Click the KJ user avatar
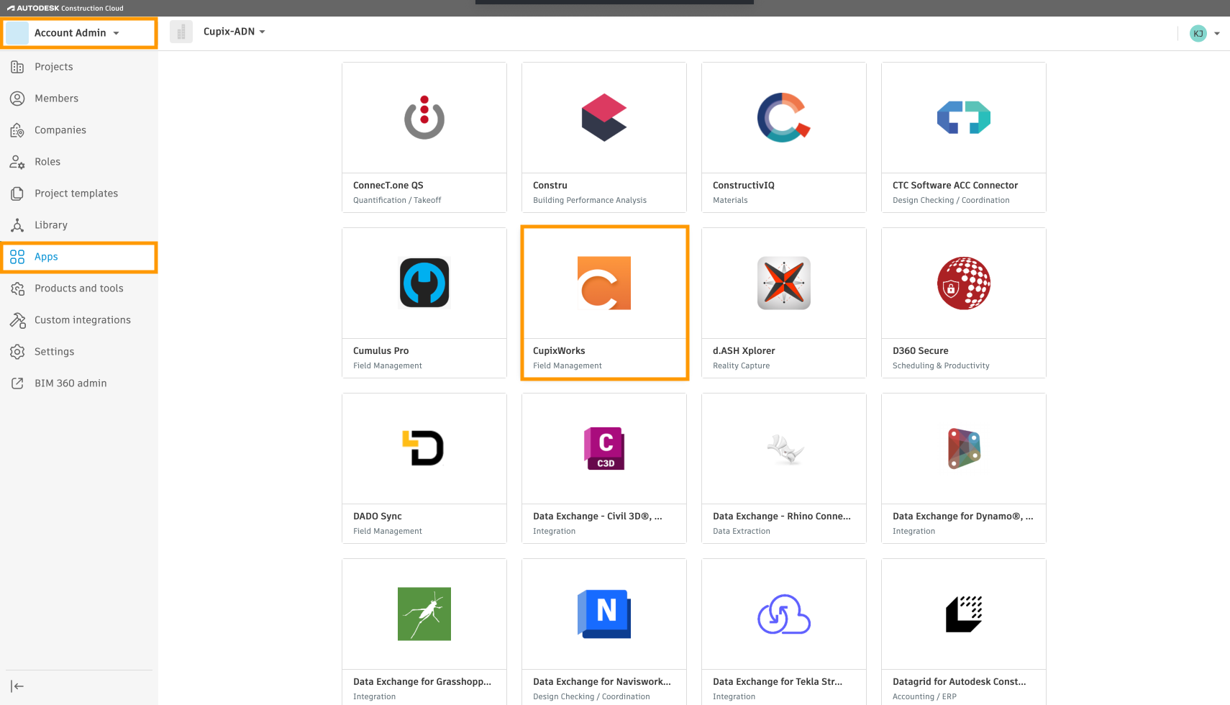This screenshot has width=1230, height=705. coord(1198,34)
